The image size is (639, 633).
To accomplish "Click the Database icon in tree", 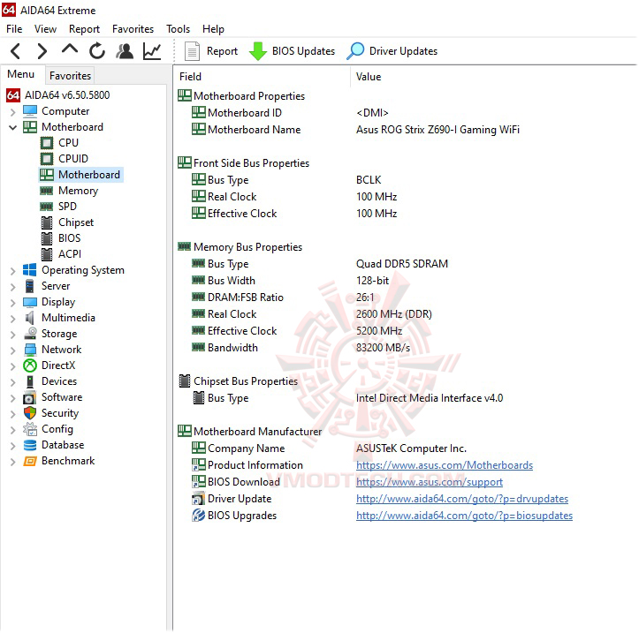I will point(30,445).
